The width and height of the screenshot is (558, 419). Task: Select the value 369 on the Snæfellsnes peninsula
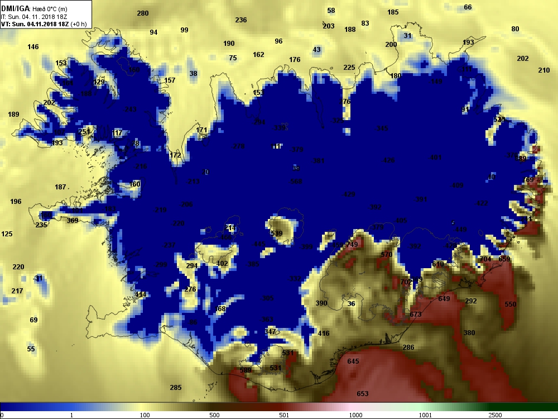point(73,220)
